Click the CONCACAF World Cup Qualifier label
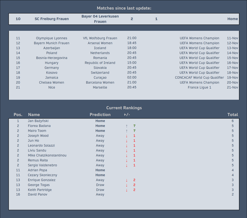Viewport: 247px width, 218px height. tap(199, 77)
